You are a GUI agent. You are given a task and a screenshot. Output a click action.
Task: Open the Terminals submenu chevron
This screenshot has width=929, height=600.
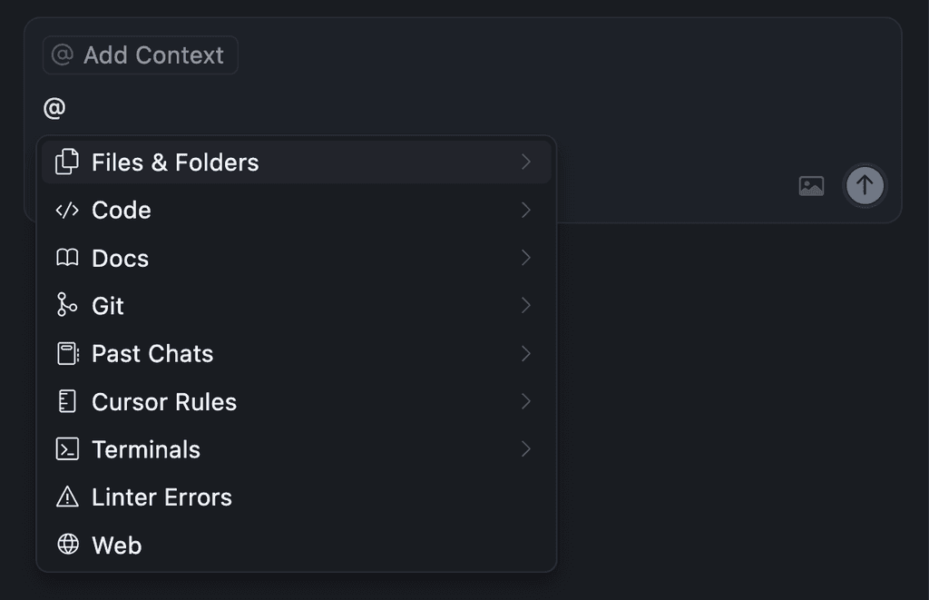pos(527,448)
